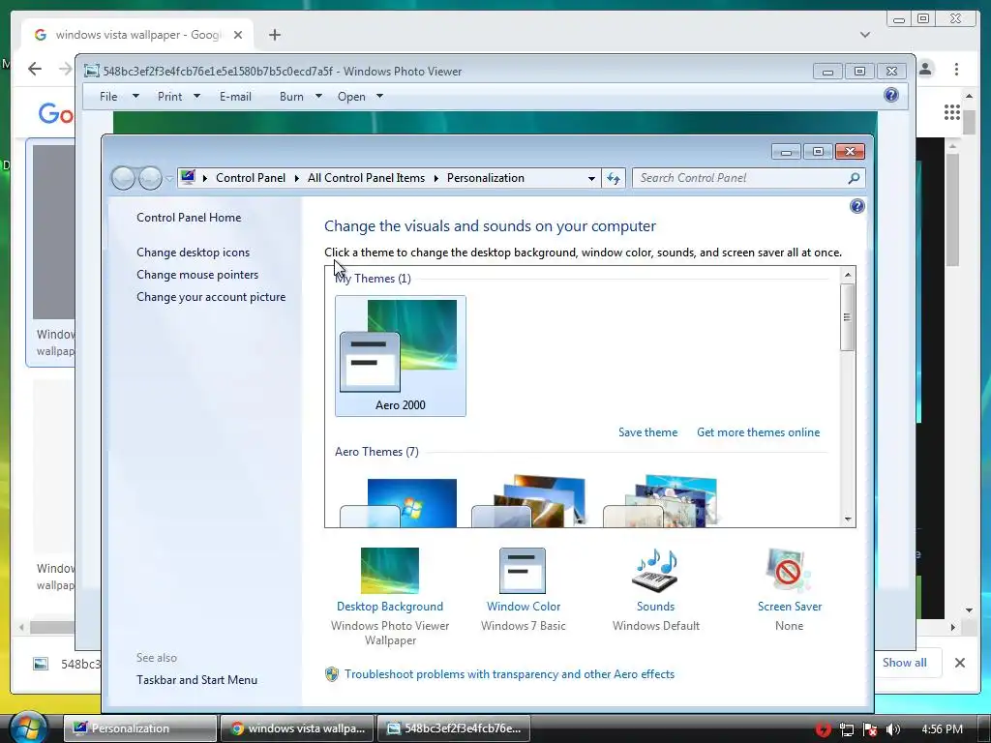Open Control Panel Home link
991x743 pixels.
(189, 218)
